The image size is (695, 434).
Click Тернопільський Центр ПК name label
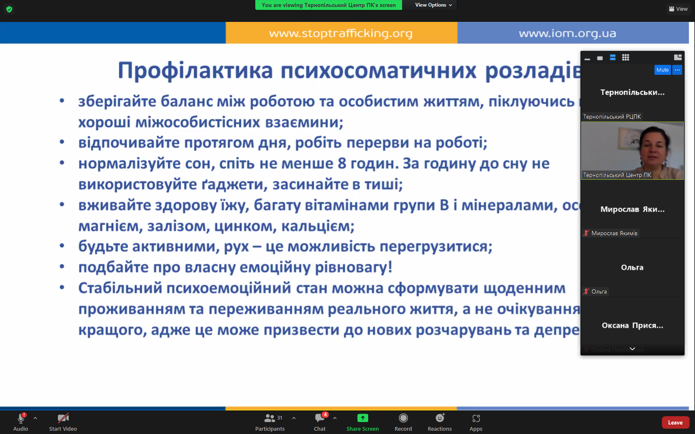click(x=617, y=175)
